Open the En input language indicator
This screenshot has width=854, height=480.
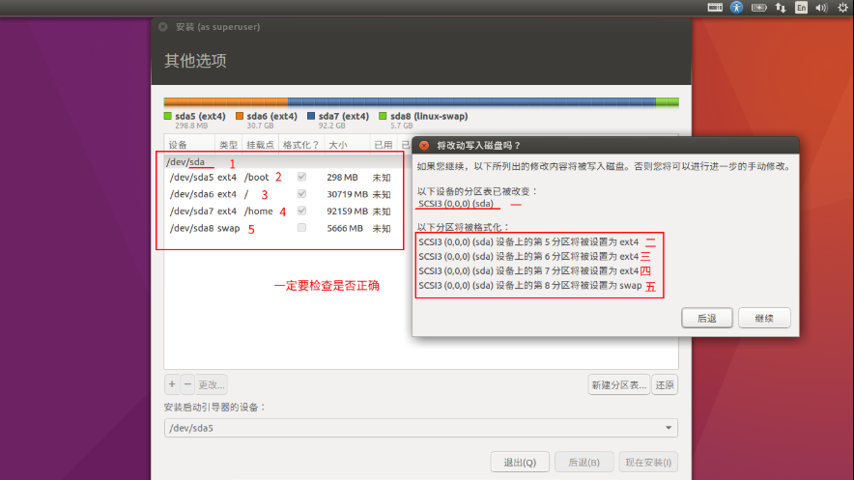[801, 7]
